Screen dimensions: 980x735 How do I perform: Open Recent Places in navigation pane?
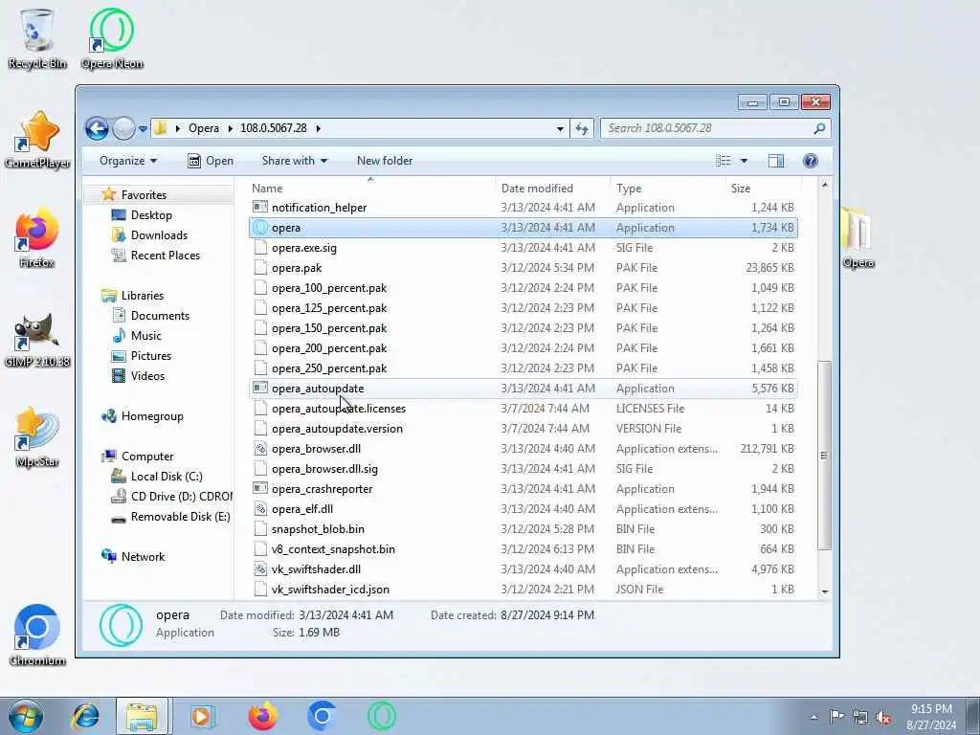(x=165, y=255)
